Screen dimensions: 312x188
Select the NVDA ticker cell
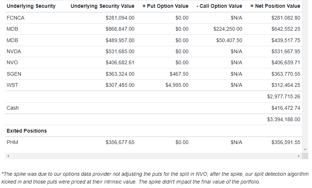14,52
